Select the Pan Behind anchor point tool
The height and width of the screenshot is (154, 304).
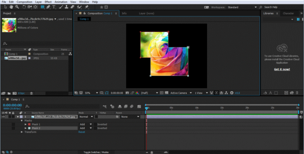tap(36, 7)
